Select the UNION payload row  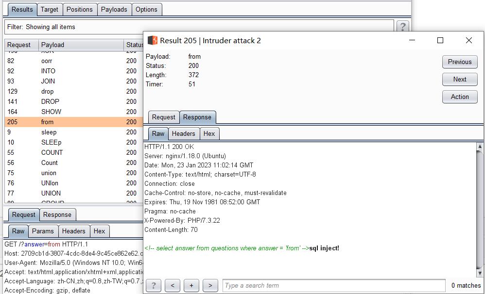click(51, 193)
